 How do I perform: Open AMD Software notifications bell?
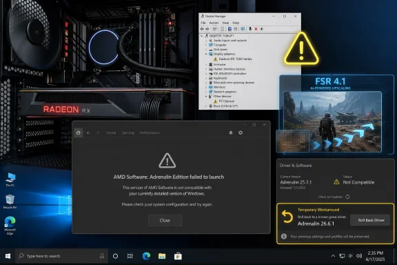click(231, 132)
